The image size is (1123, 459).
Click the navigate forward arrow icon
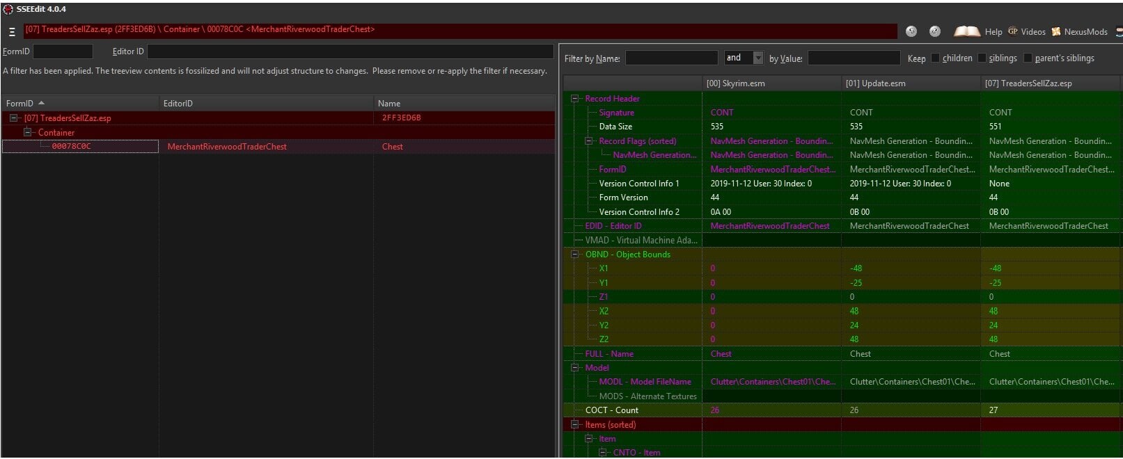click(935, 31)
